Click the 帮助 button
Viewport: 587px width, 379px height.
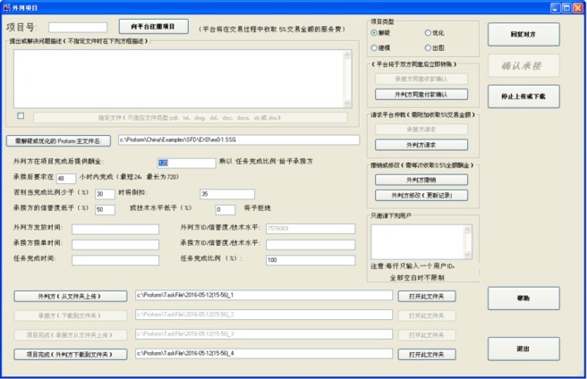[523, 299]
